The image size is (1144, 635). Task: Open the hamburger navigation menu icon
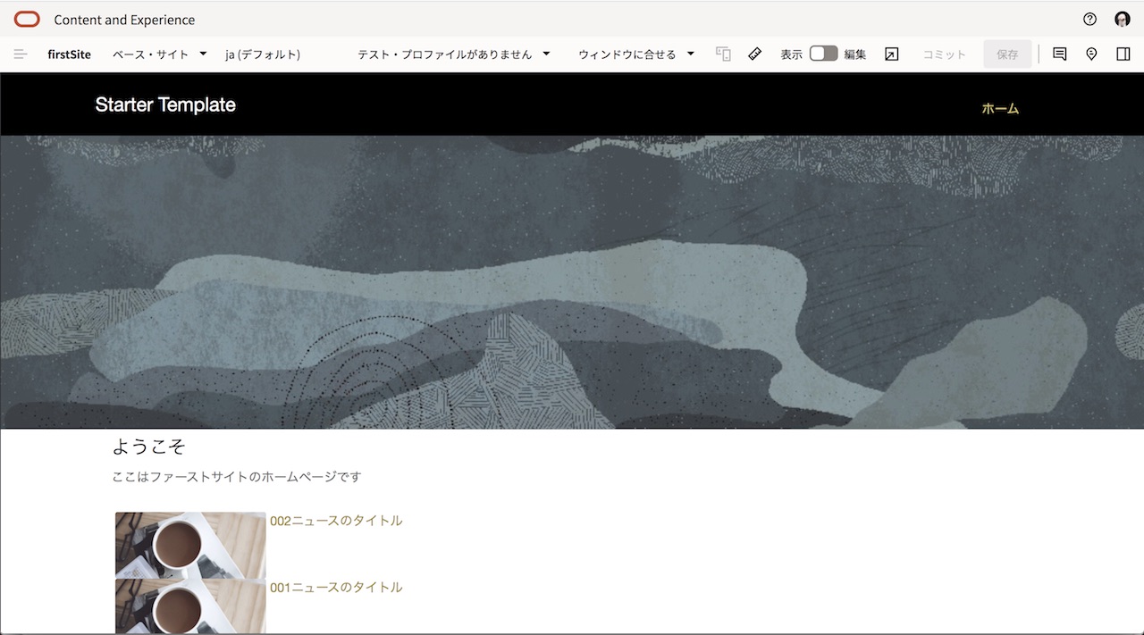tap(21, 54)
